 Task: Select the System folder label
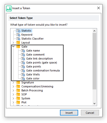pyautogui.click(x=26, y=98)
